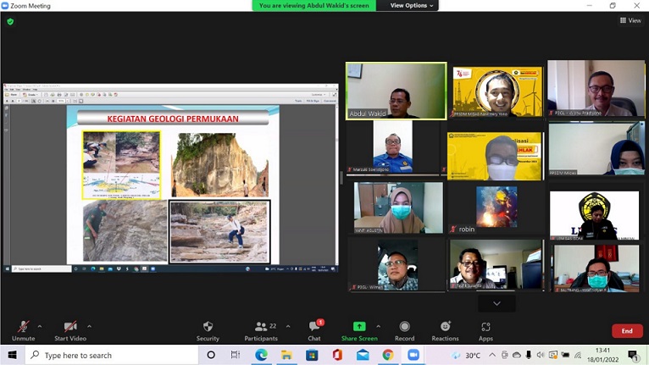The image size is (649, 365).
Task: Open the Participants panel
Action: click(x=261, y=330)
